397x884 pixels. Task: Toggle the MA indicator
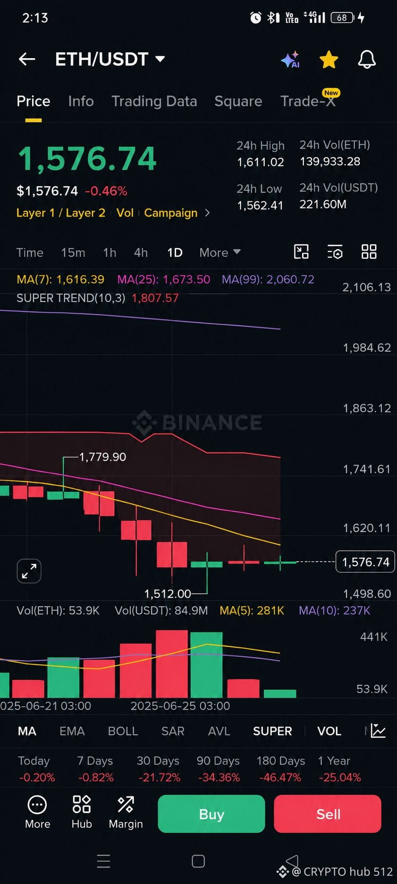tap(27, 731)
